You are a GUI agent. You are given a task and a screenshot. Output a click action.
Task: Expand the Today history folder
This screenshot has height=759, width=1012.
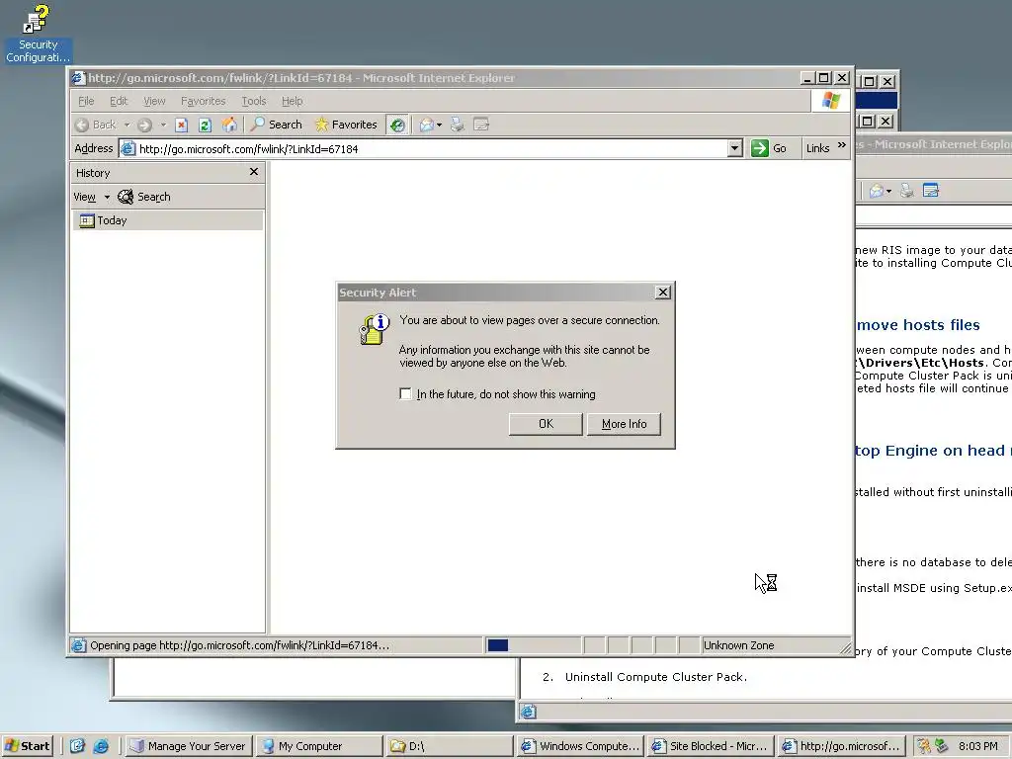(x=168, y=220)
